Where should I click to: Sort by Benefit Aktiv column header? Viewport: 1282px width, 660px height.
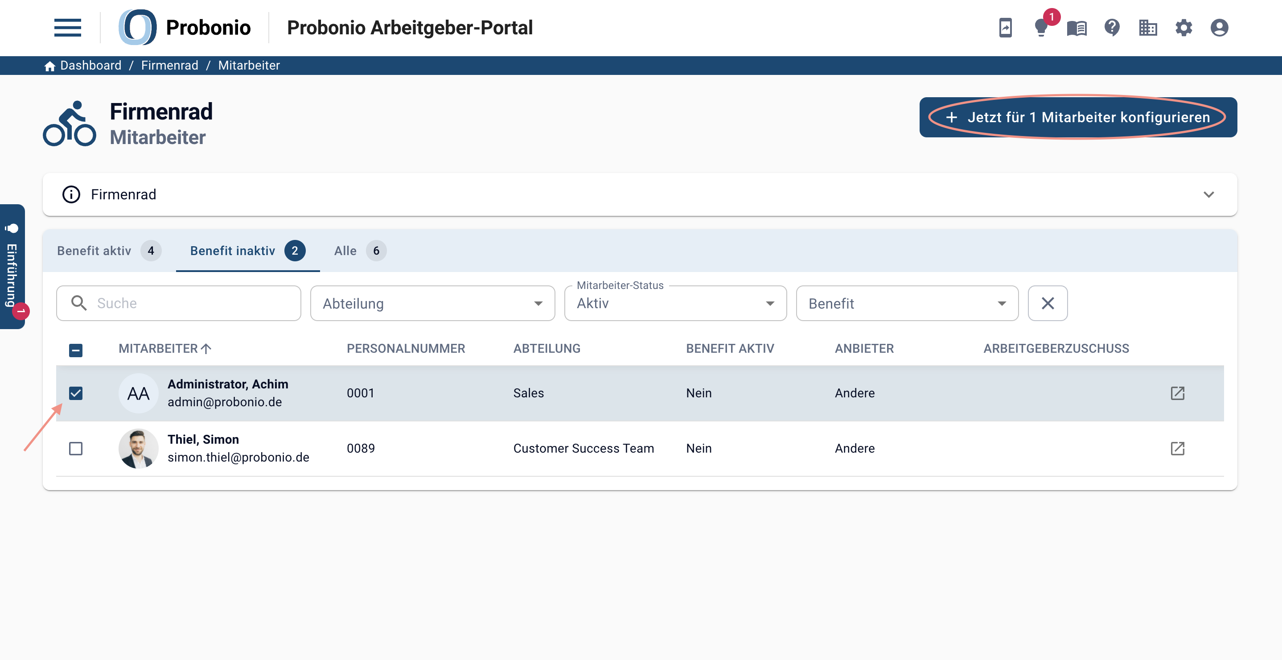[730, 348]
